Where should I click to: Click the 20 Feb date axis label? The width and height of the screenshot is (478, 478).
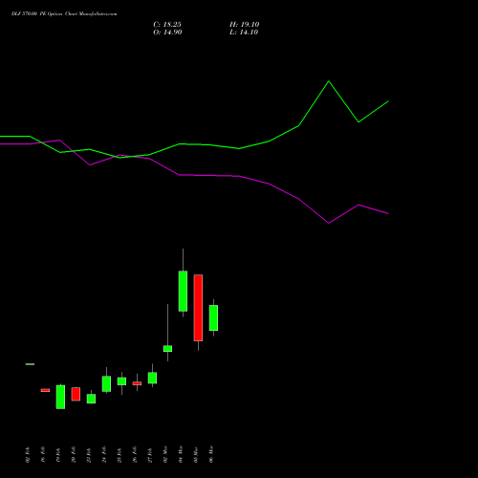click(x=74, y=455)
